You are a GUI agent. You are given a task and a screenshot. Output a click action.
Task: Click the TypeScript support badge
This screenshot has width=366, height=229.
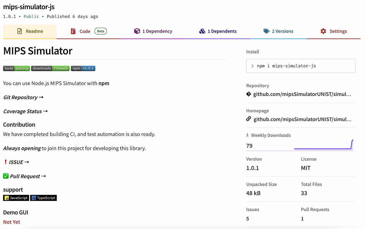pyautogui.click(x=43, y=198)
